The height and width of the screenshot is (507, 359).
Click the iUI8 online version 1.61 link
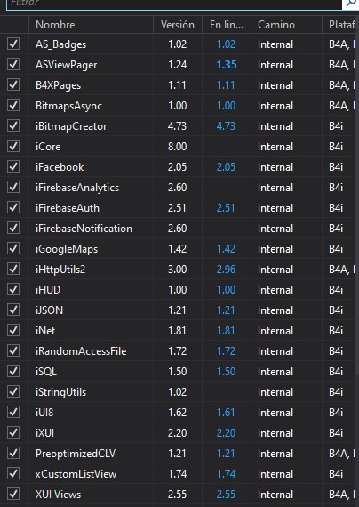coord(226,413)
